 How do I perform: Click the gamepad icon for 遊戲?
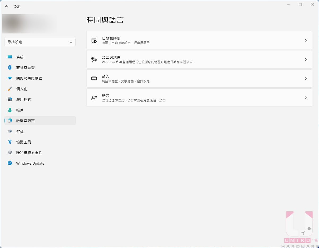pyautogui.click(x=10, y=131)
